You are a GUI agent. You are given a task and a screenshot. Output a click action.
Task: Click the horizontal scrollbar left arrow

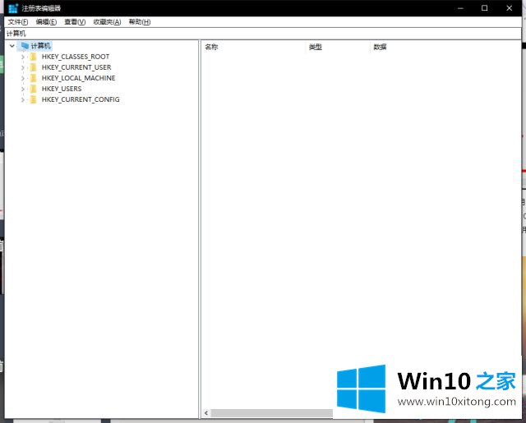(206, 413)
